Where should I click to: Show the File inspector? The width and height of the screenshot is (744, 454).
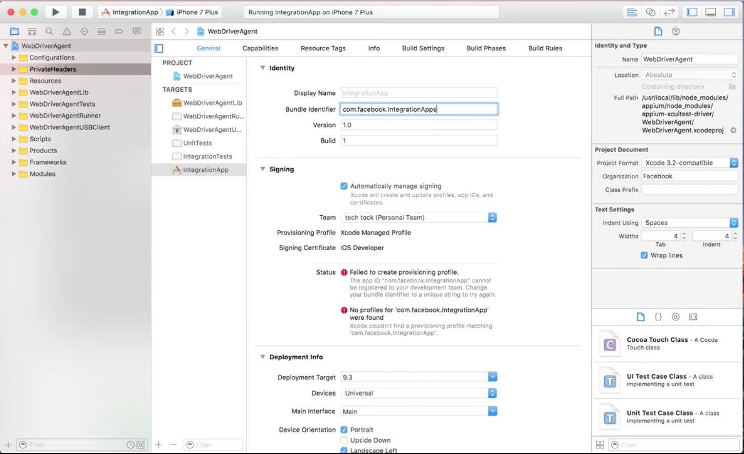coord(658,31)
